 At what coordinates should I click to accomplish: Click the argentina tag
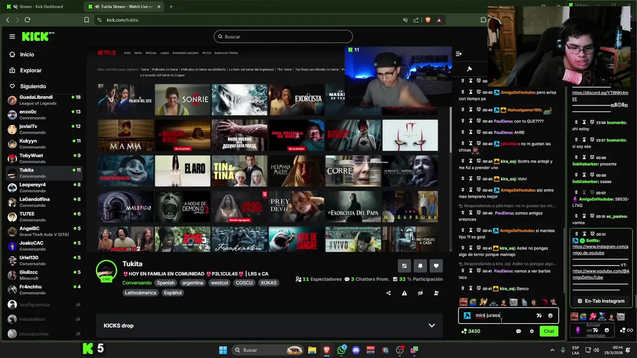pyautogui.click(x=193, y=282)
